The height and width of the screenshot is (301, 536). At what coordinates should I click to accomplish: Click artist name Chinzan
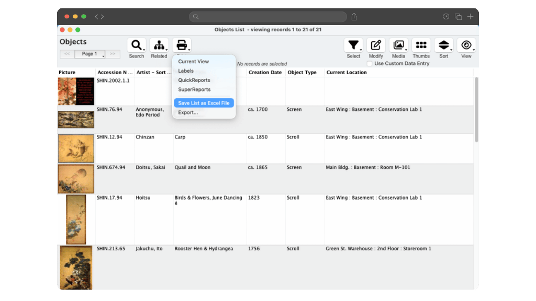click(145, 137)
